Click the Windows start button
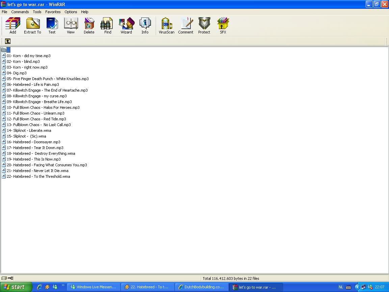This screenshot has height=292, width=389. [x=16, y=287]
